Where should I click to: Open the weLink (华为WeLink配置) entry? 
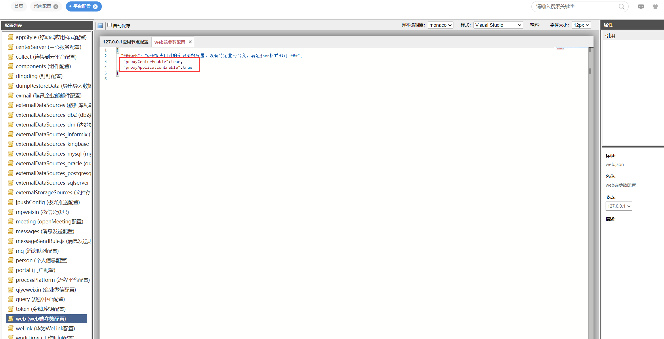[45, 328]
